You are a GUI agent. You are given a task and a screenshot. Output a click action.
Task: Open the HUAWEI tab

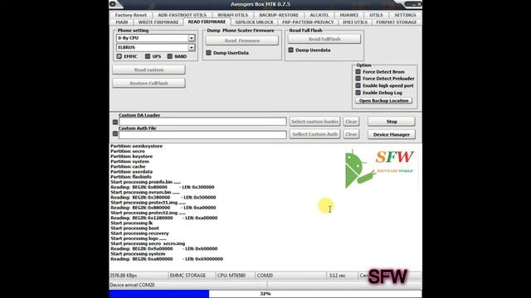coord(348,15)
